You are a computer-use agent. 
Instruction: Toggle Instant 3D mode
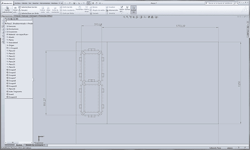pos(134,10)
